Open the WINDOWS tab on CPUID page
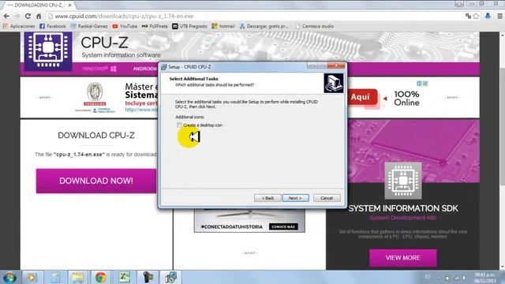The width and height of the screenshot is (505, 284). [99, 69]
